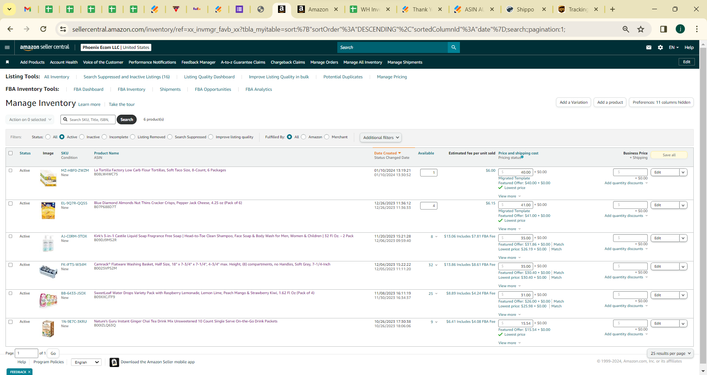Bookmark this page with star icon
Image resolution: width=707 pixels, height=375 pixels.
pyautogui.click(x=641, y=29)
